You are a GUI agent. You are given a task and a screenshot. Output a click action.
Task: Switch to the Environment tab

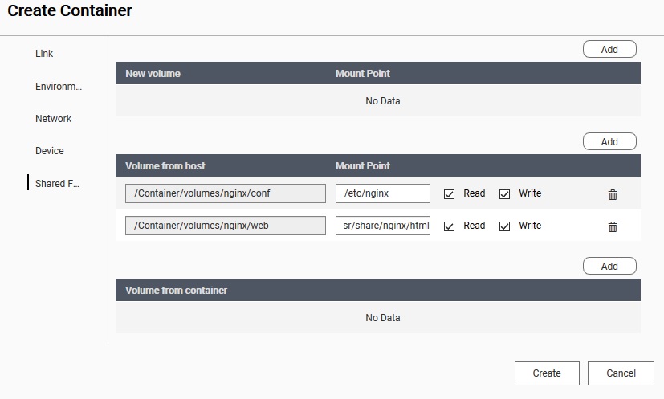tap(59, 86)
